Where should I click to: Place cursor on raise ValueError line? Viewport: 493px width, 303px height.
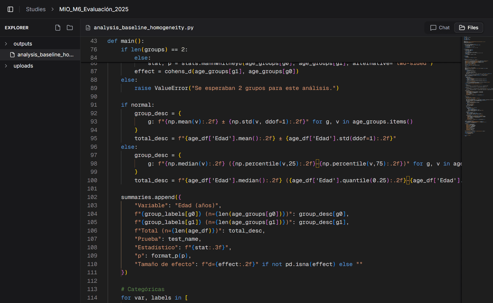tap(237, 88)
